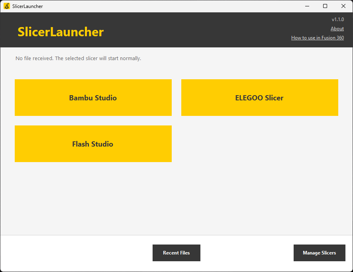
Task: Click the v1.1.0 version label
Action: click(x=338, y=20)
